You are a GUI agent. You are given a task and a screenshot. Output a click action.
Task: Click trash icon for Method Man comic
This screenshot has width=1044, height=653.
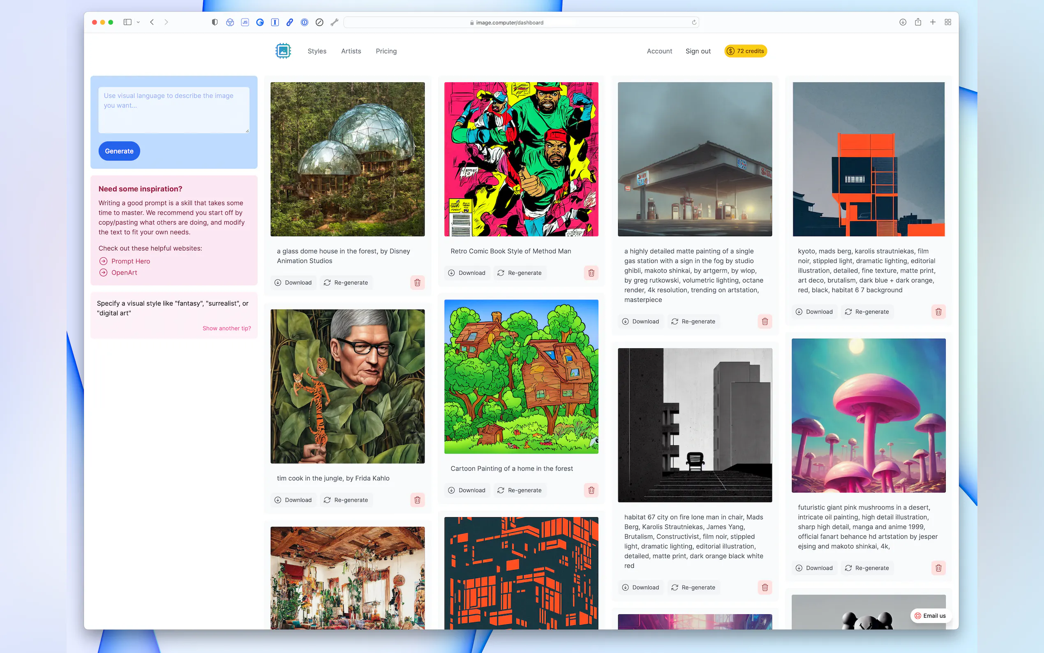click(x=591, y=273)
